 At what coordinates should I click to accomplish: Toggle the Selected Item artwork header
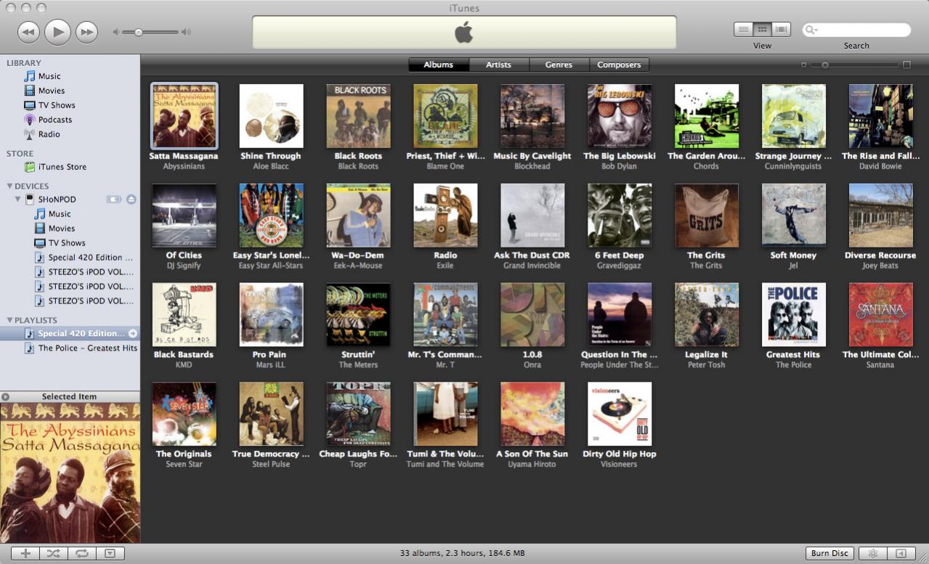coord(70,396)
